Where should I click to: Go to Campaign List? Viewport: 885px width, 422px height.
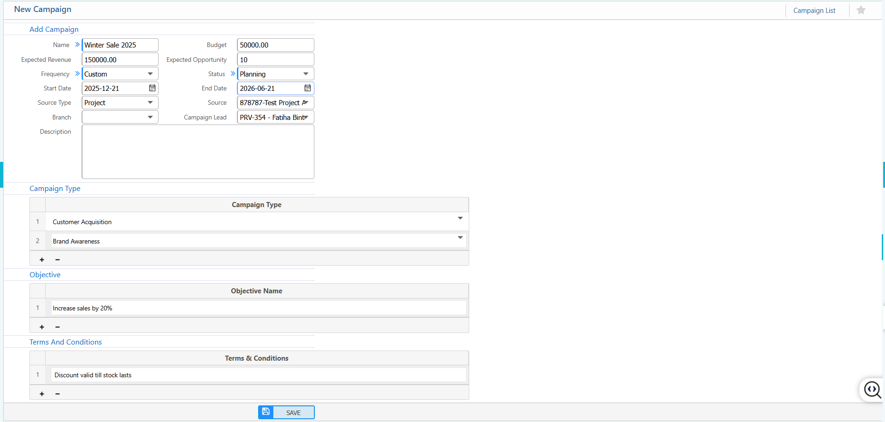814,11
